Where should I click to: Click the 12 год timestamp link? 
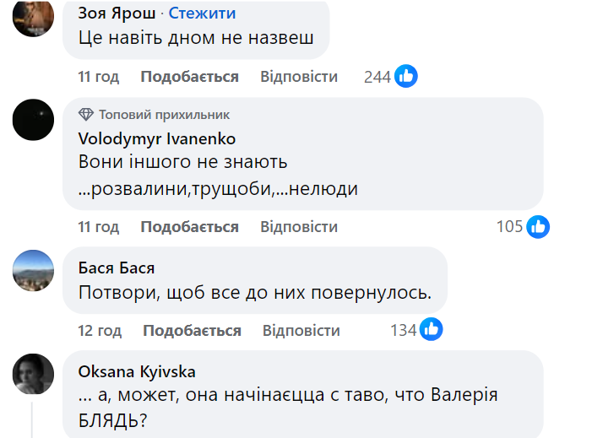click(x=98, y=330)
